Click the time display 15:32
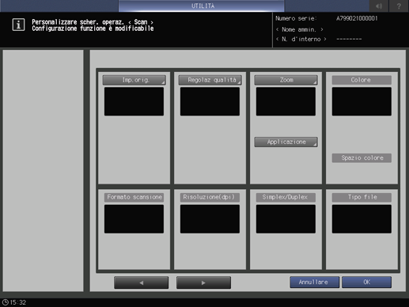 coord(18,302)
